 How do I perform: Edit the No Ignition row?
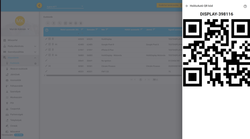[x=46, y=60]
